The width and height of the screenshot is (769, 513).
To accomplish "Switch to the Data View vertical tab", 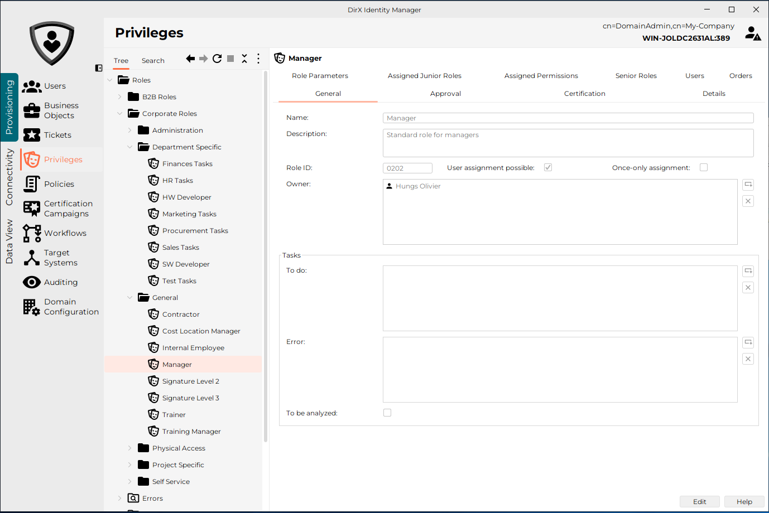I will (x=9, y=241).
